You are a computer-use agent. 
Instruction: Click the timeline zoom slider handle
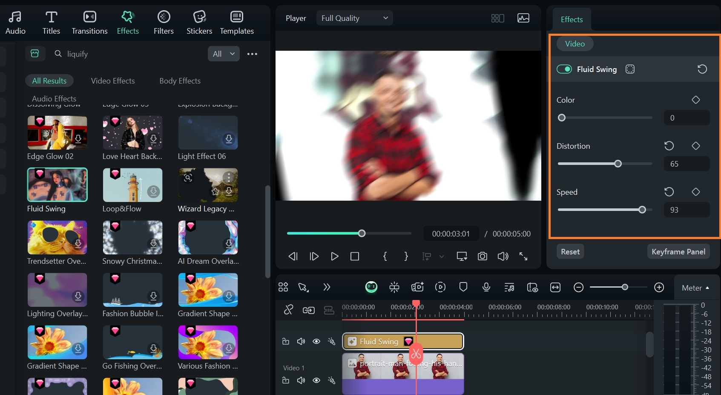tap(625, 287)
